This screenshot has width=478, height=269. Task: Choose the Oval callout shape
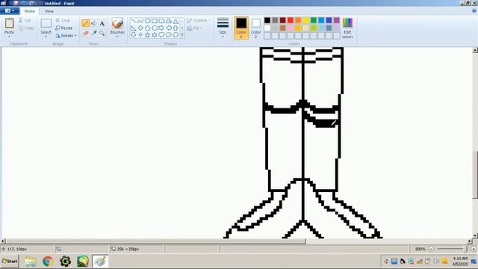tap(169, 35)
